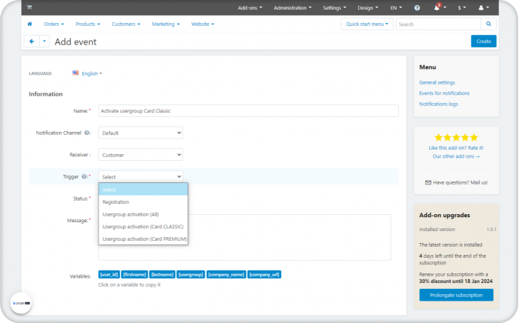
Task: Open the Marketing menu
Action: click(x=165, y=24)
